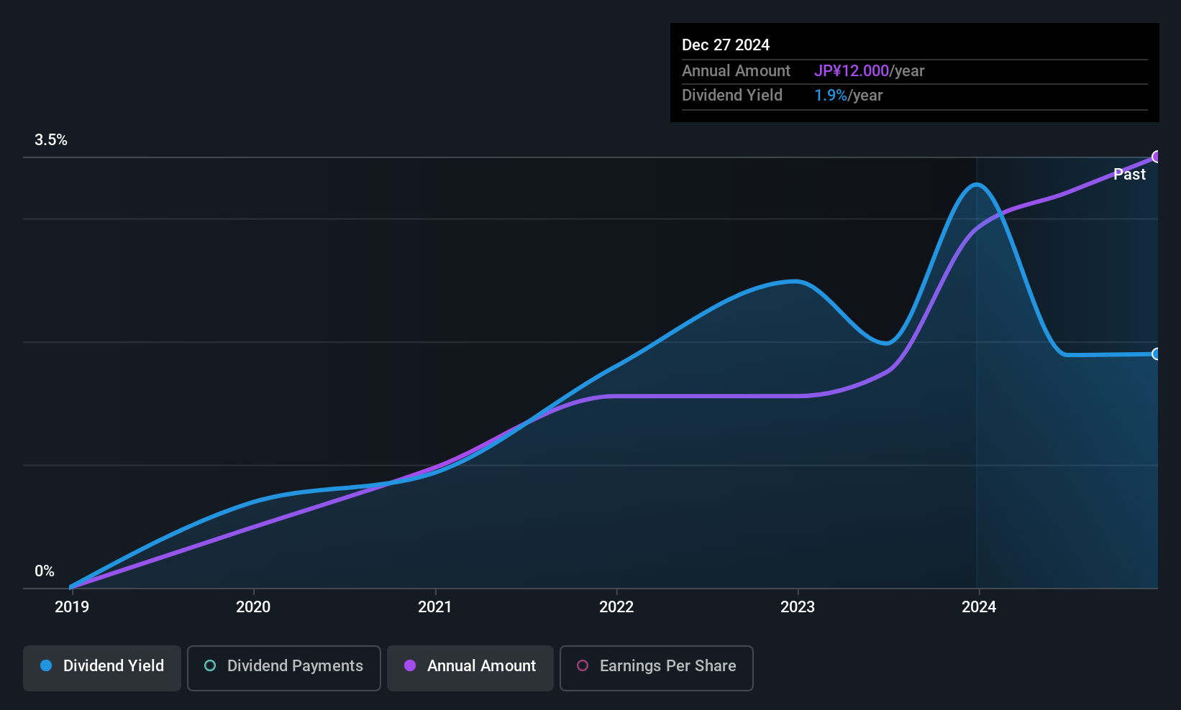The image size is (1181, 710).
Task: Click the blue Dividend Yield endpoint marker
Action: [1156, 354]
